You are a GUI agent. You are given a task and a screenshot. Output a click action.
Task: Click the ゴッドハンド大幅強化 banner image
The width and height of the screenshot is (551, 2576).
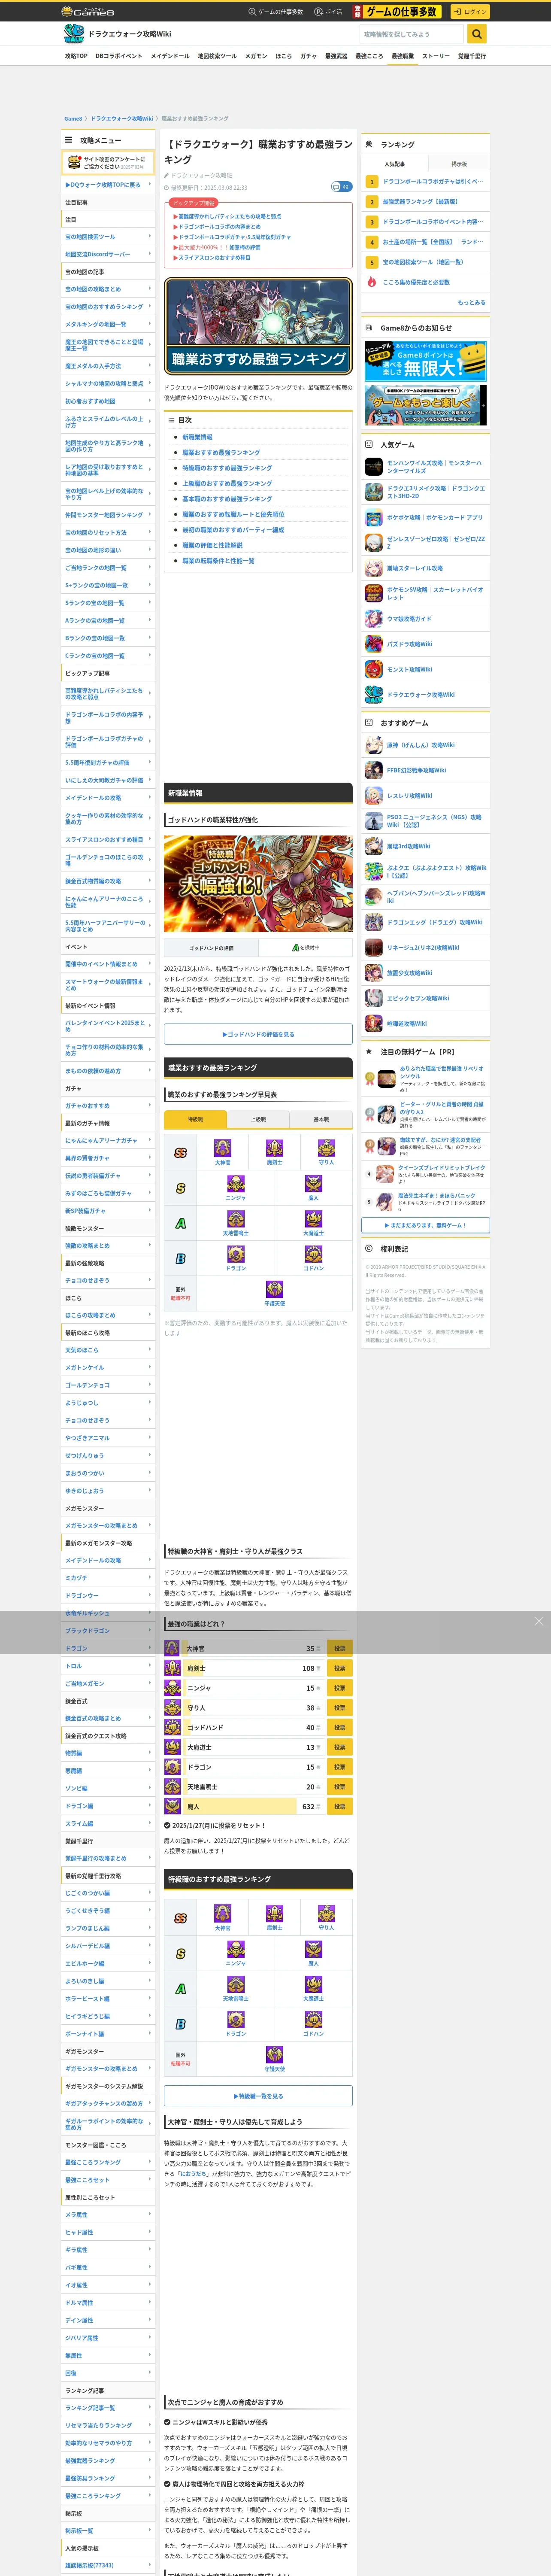point(258,884)
